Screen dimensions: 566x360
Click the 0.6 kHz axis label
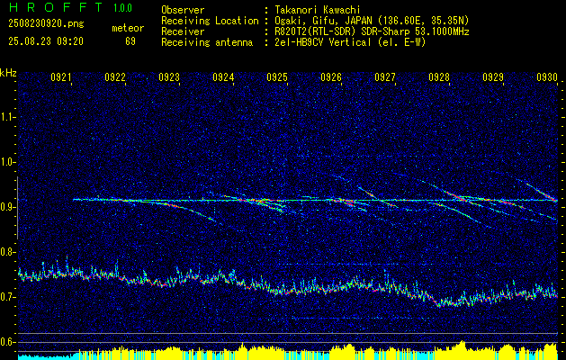[x=7, y=342]
